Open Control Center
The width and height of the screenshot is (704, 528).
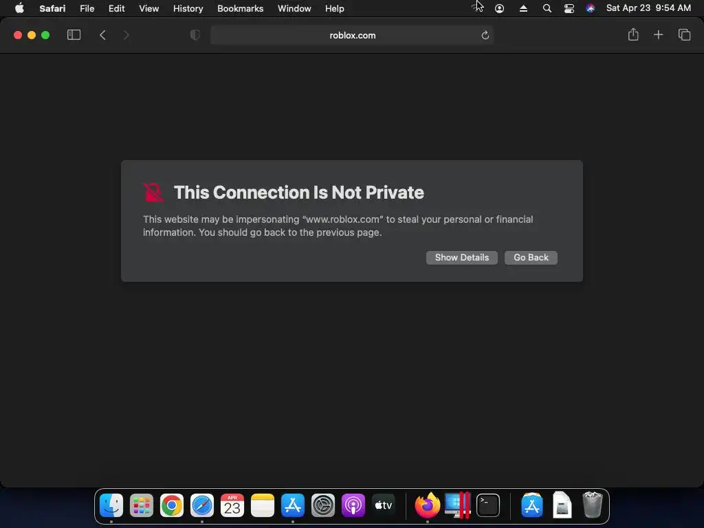(x=569, y=8)
